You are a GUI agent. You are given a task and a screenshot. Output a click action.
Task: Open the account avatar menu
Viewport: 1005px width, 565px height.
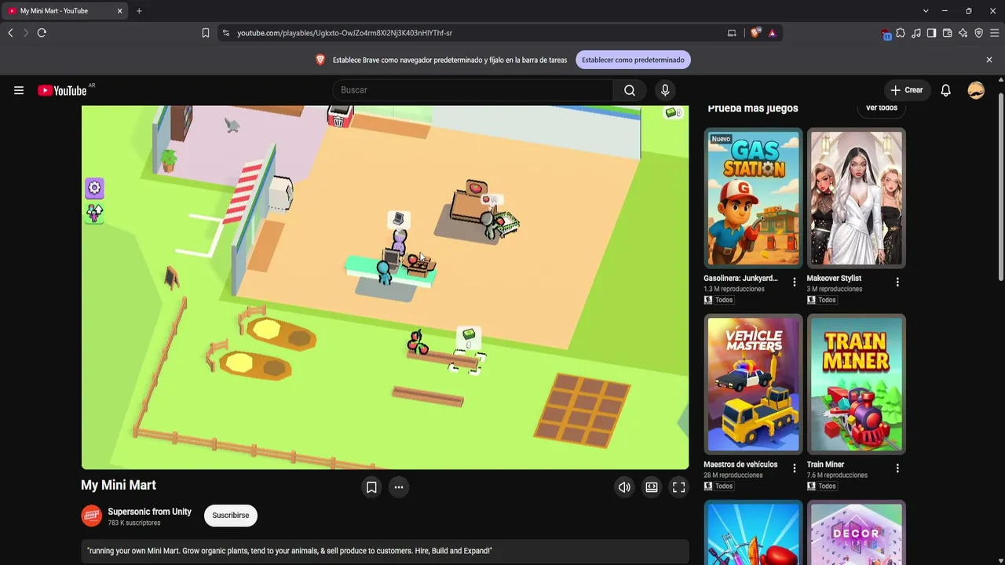pyautogui.click(x=976, y=90)
